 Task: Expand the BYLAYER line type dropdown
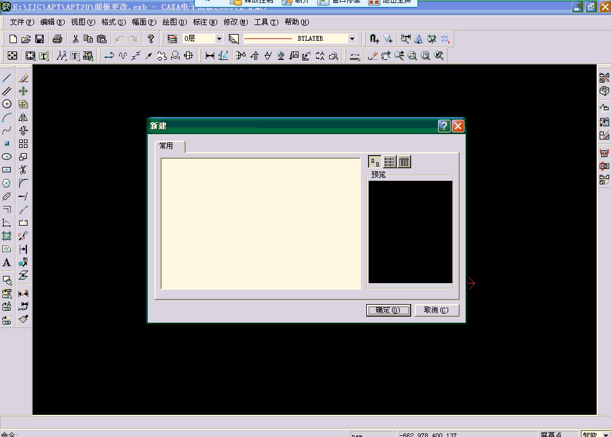[x=352, y=39]
